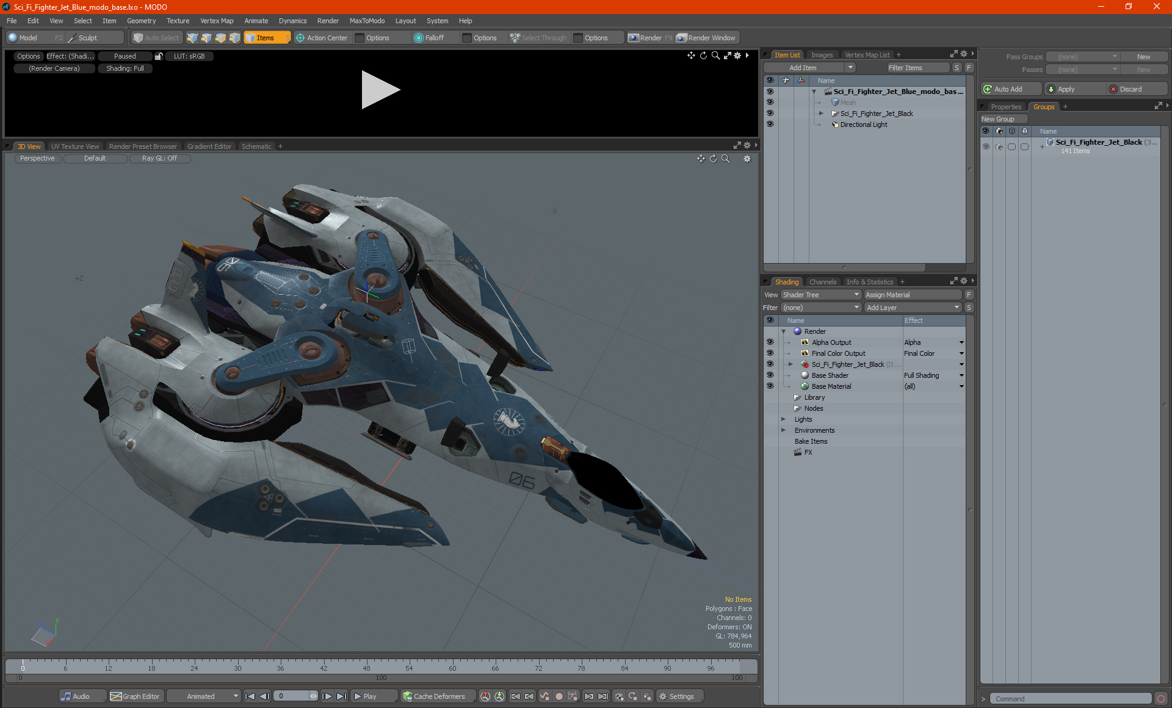Step to previous frame
This screenshot has height=708, width=1172.
click(x=264, y=696)
